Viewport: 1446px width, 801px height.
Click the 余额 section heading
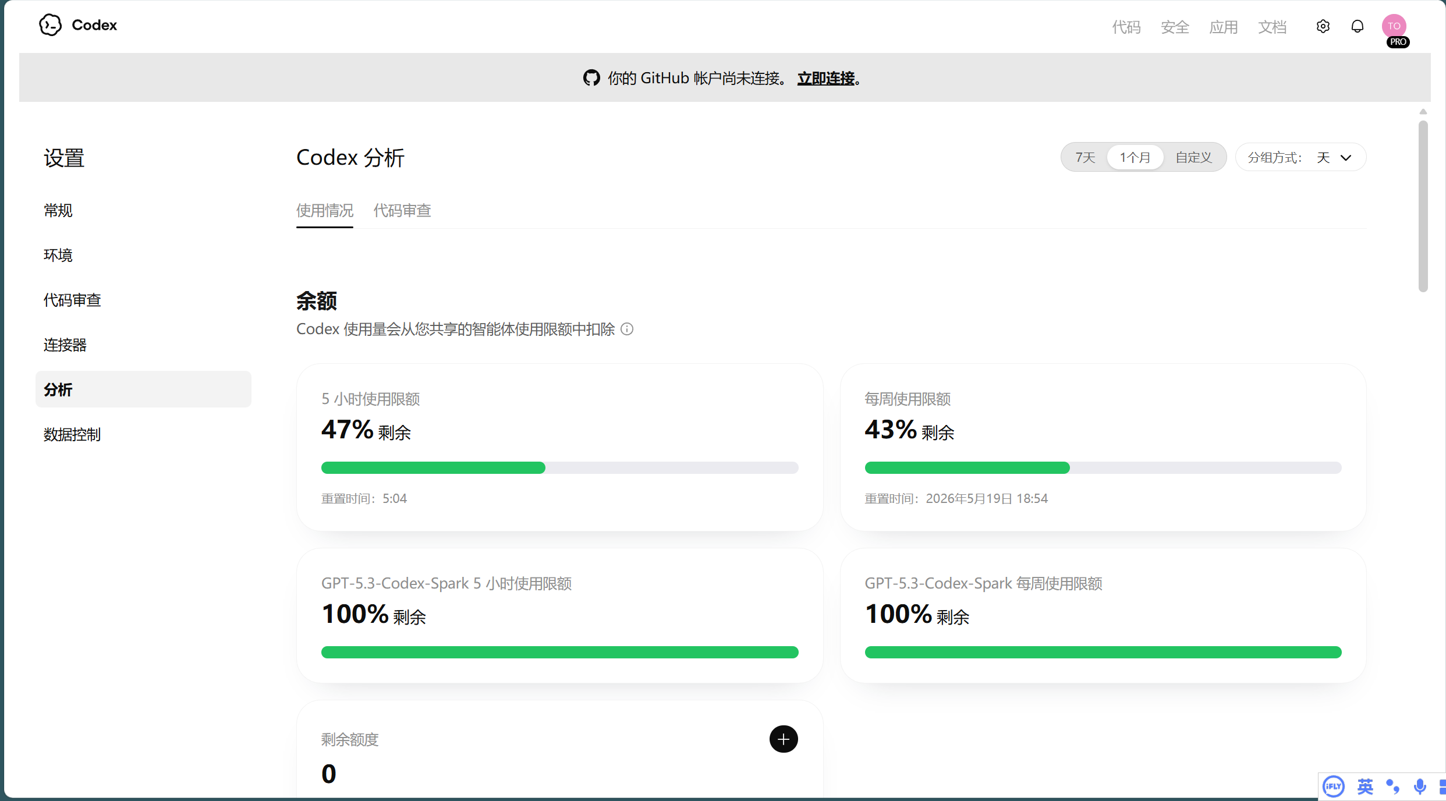click(317, 301)
